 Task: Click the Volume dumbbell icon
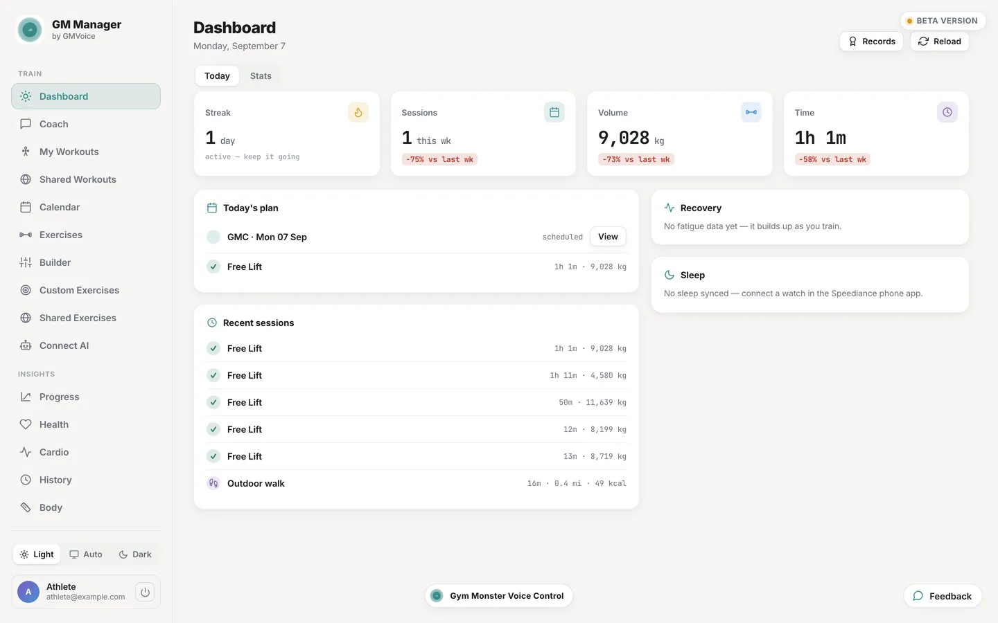click(751, 112)
